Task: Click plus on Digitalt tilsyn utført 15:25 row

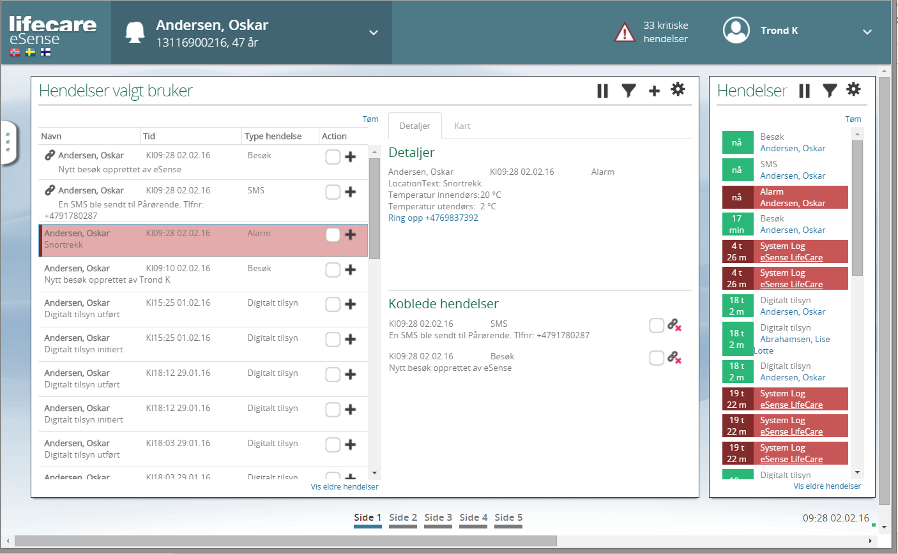Action: (351, 304)
